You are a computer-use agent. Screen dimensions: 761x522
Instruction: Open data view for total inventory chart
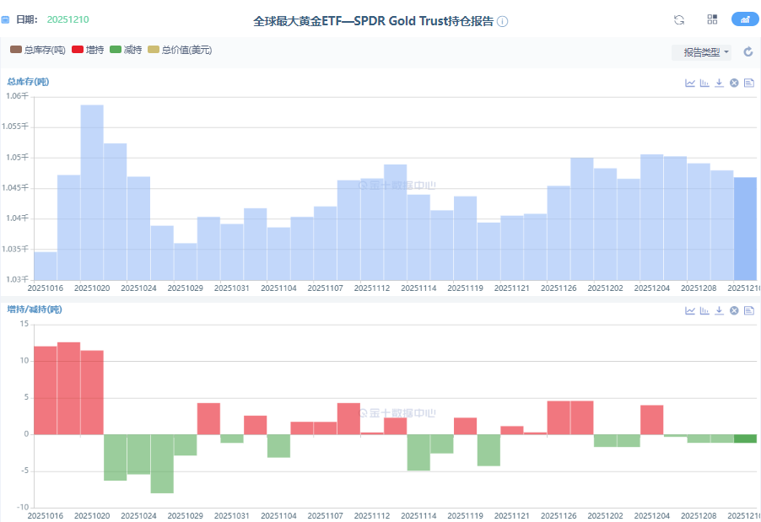(x=748, y=83)
